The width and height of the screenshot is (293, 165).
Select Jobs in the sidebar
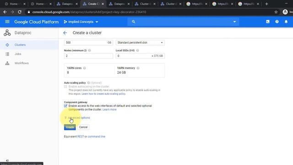29,54
